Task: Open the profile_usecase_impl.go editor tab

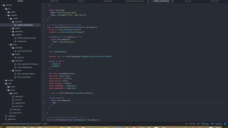Action: [135, 1]
